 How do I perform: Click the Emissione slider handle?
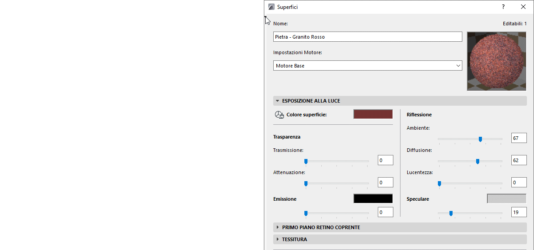(306, 213)
